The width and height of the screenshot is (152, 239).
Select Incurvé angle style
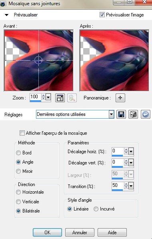[x=96, y=209]
